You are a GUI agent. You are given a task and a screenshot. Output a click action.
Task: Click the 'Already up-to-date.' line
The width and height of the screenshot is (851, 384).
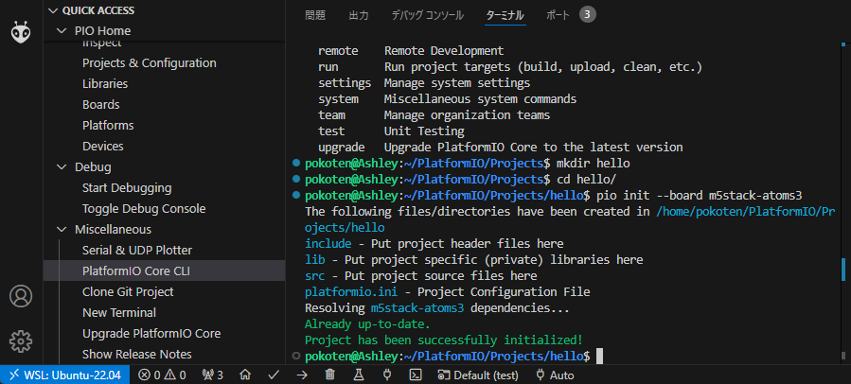[x=367, y=324]
